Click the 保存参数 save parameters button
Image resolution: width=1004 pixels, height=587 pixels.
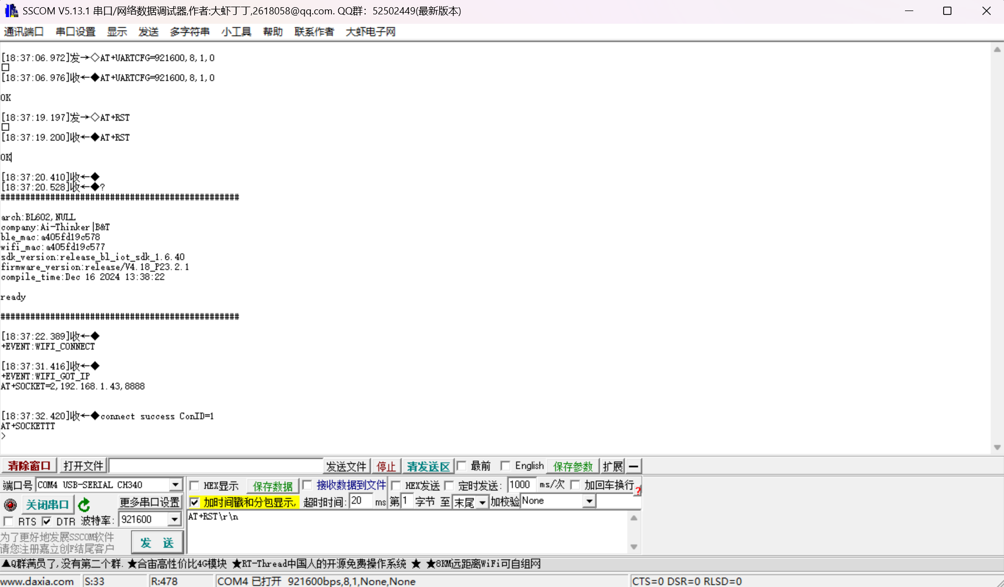click(573, 467)
